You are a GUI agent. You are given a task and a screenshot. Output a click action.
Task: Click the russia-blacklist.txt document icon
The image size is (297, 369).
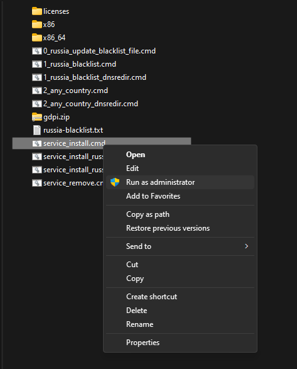(x=37, y=130)
